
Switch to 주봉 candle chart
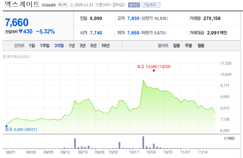pos(188,45)
